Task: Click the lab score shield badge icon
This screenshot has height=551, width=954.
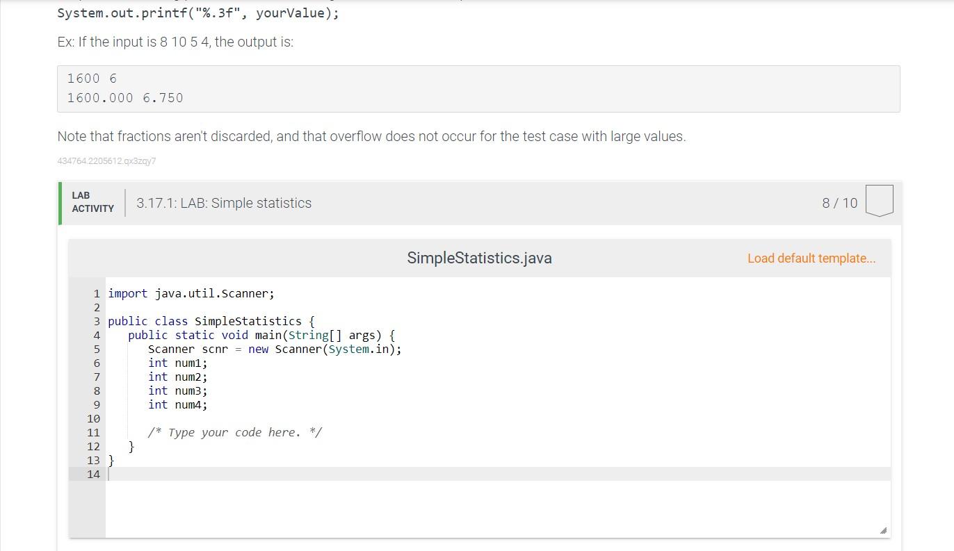Action: pyautogui.click(x=878, y=200)
